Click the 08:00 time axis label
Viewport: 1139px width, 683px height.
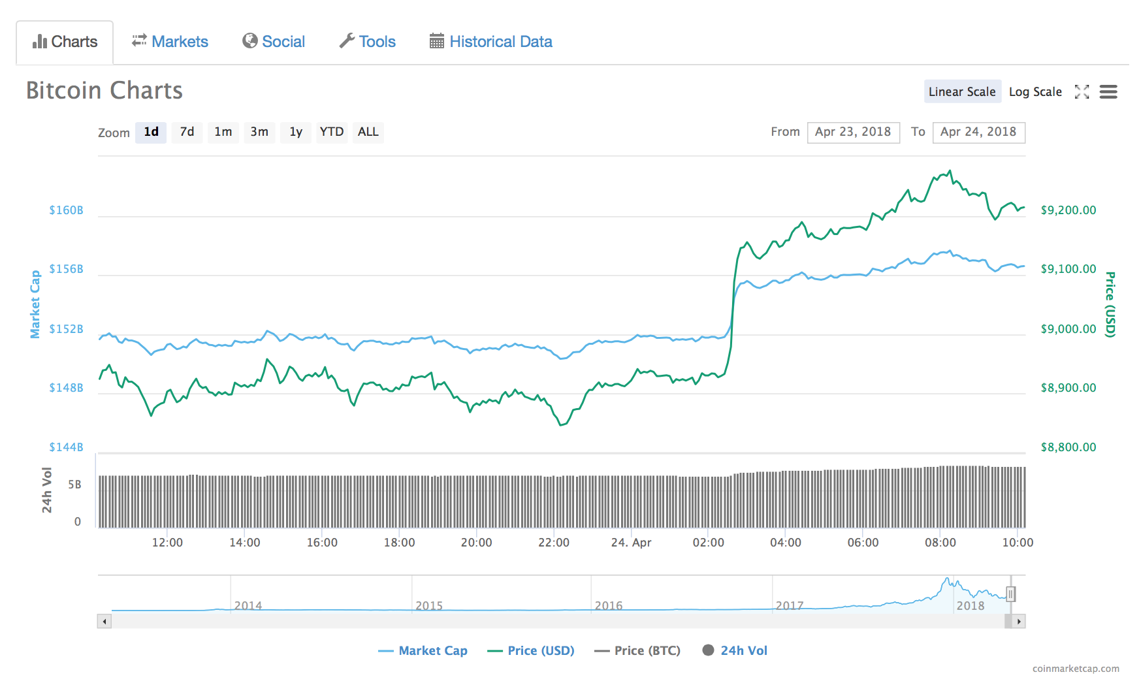click(x=940, y=543)
